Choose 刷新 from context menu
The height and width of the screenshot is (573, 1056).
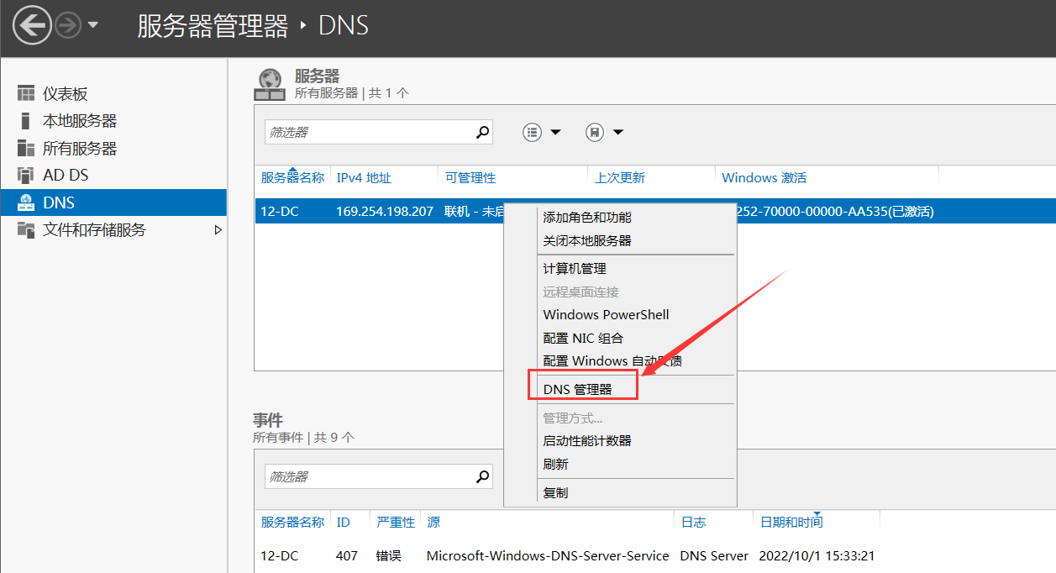click(555, 464)
